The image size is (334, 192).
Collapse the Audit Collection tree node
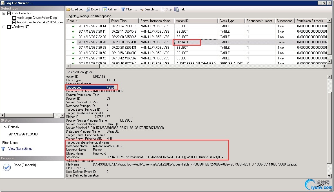click(x=4, y=13)
